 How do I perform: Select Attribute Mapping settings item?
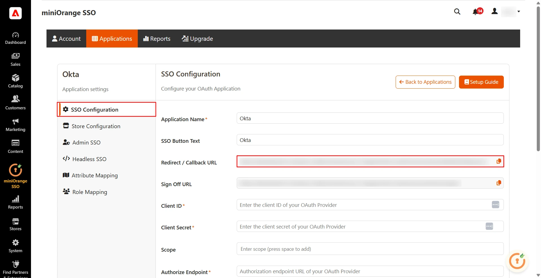pos(107,175)
